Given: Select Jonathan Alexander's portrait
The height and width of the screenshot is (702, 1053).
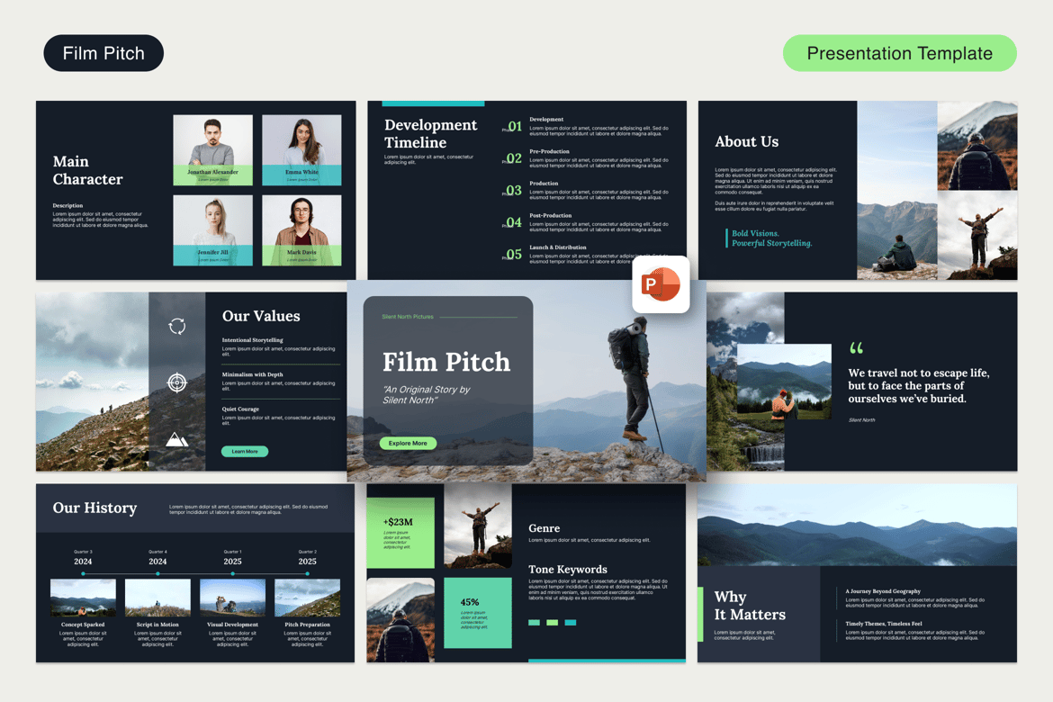Looking at the screenshot, I should coord(213,149).
